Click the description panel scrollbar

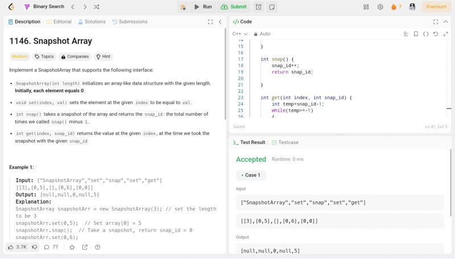225,75
